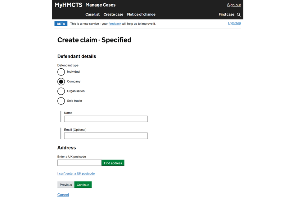This screenshot has width=298, height=198.
Task: Switch language to Cymraeg
Action: (234, 23)
